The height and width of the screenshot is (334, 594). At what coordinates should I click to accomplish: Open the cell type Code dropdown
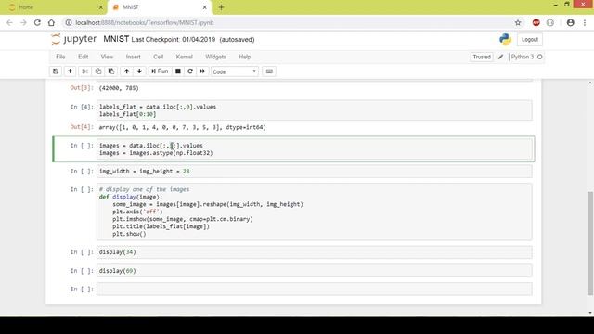tap(235, 71)
